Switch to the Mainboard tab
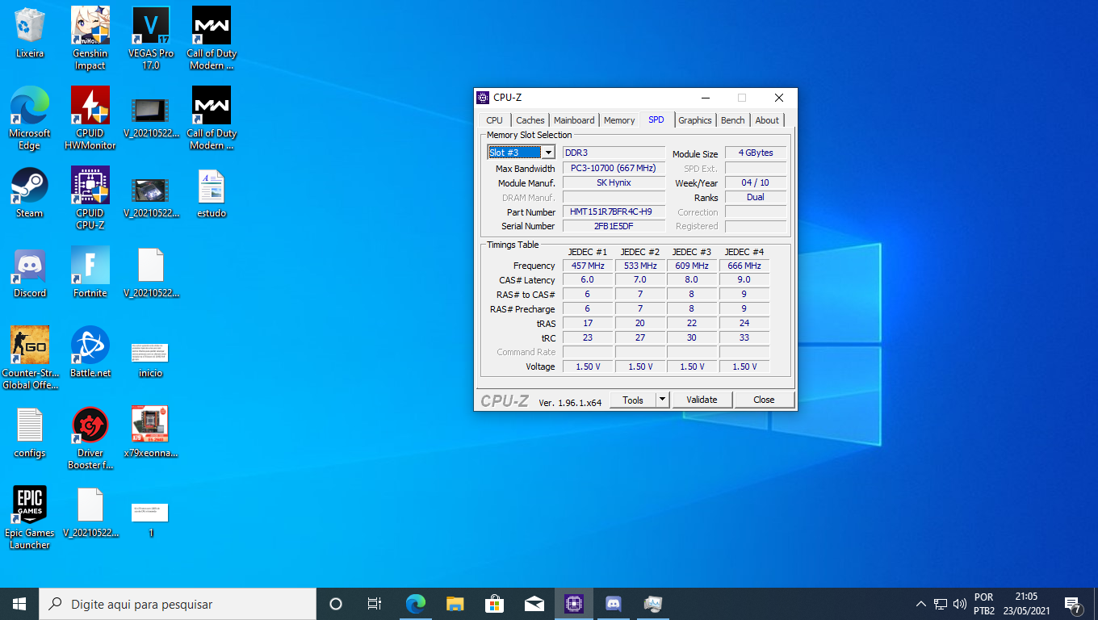The width and height of the screenshot is (1098, 620). (574, 120)
